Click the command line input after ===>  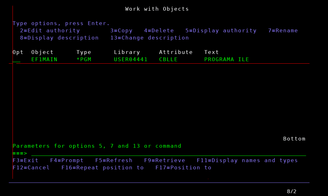coord(169,153)
